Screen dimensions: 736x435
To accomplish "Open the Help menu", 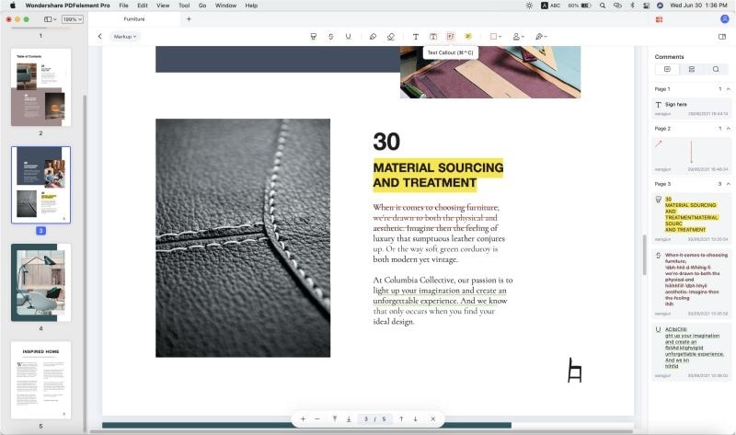I will (x=251, y=6).
